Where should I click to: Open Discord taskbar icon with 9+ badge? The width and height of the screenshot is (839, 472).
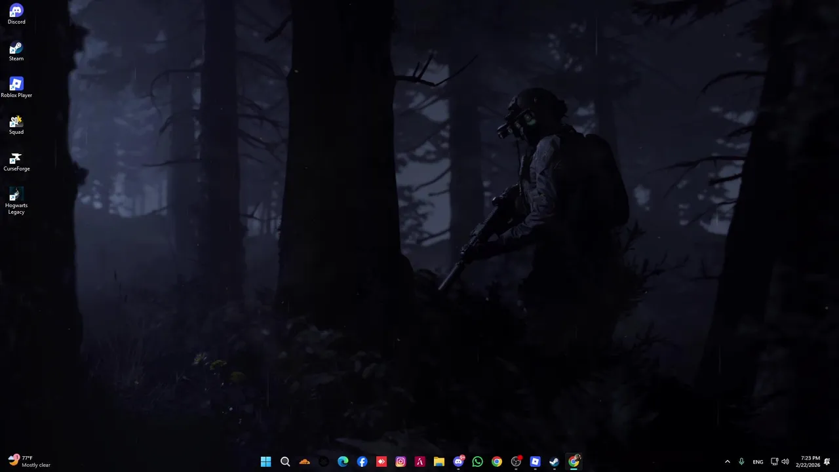point(458,462)
